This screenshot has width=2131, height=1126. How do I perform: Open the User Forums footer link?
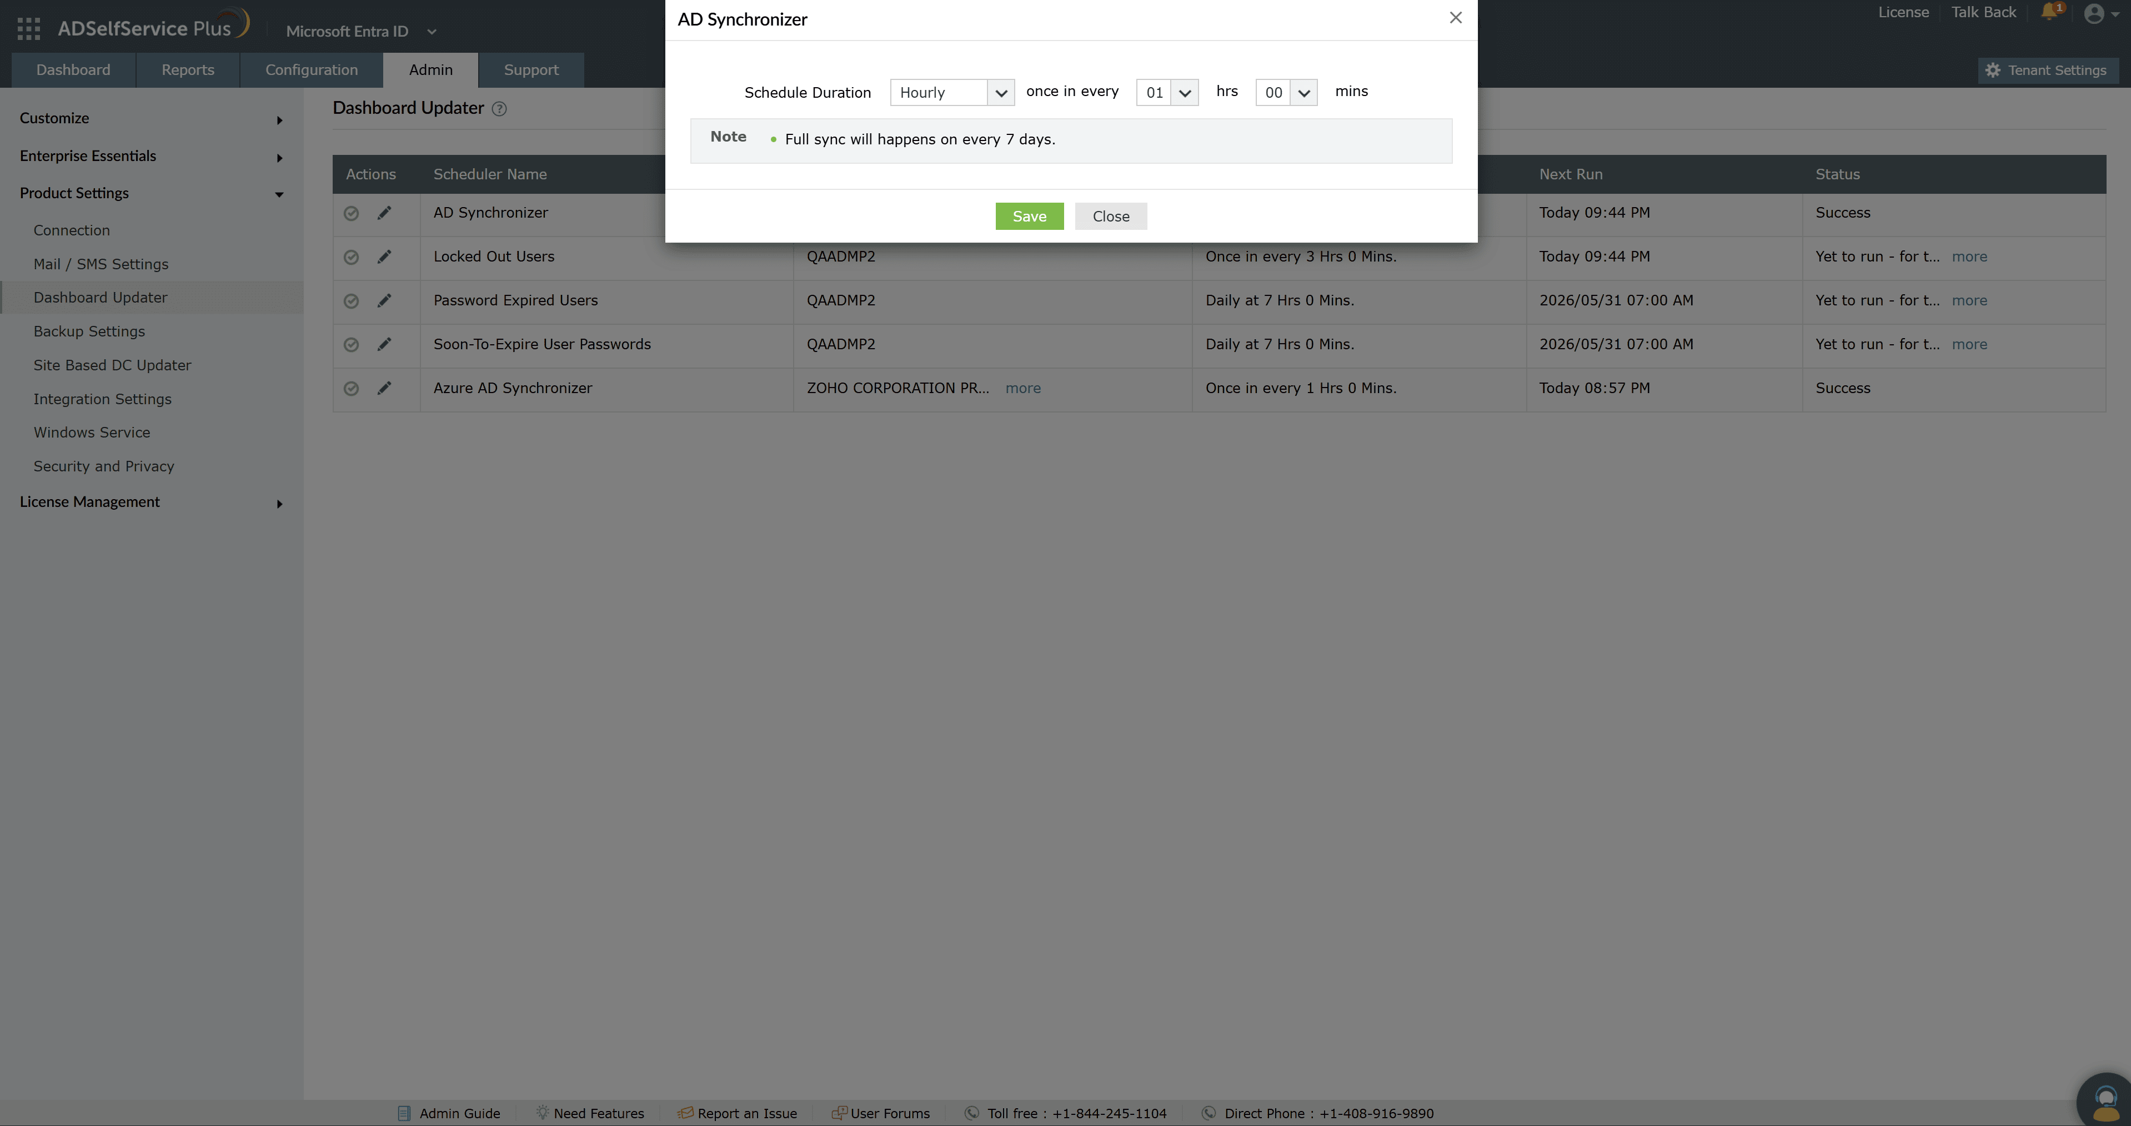tap(880, 1114)
